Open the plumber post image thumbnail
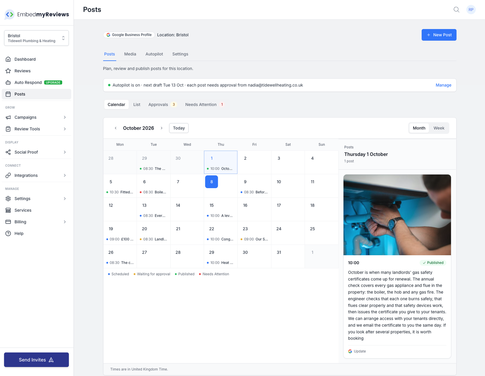 (397, 215)
